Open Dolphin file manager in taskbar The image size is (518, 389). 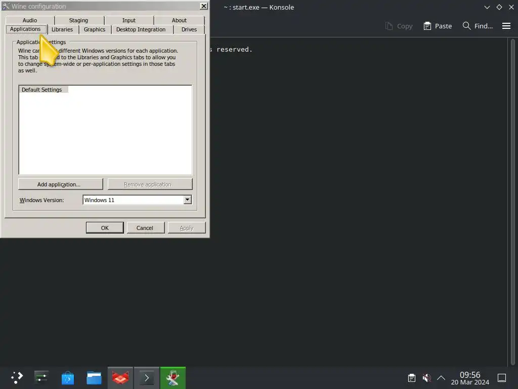click(x=94, y=378)
